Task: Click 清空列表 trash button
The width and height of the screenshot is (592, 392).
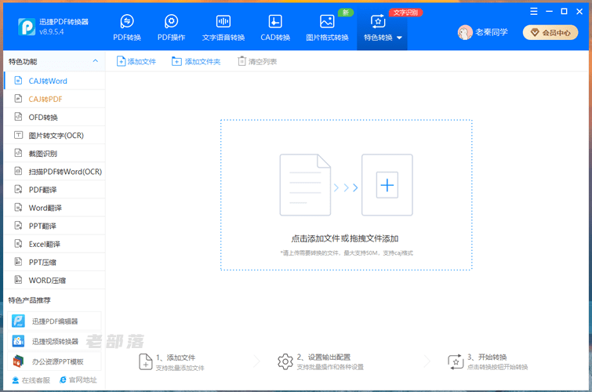Action: (257, 61)
